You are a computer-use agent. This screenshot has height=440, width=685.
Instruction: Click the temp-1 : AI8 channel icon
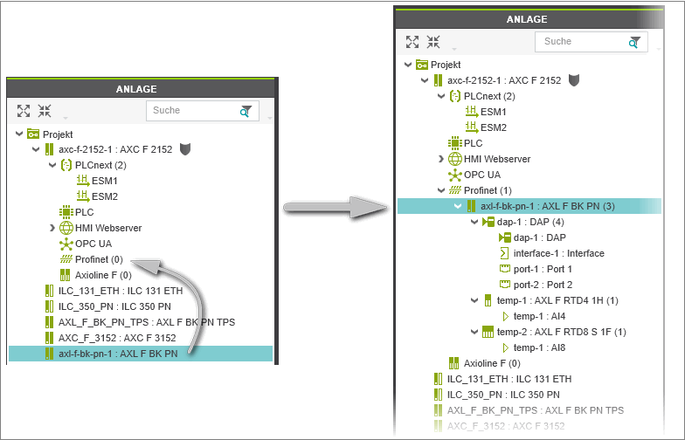(x=504, y=347)
